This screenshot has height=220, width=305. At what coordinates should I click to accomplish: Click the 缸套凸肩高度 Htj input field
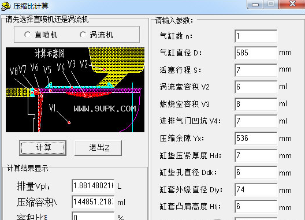click(x=256, y=207)
